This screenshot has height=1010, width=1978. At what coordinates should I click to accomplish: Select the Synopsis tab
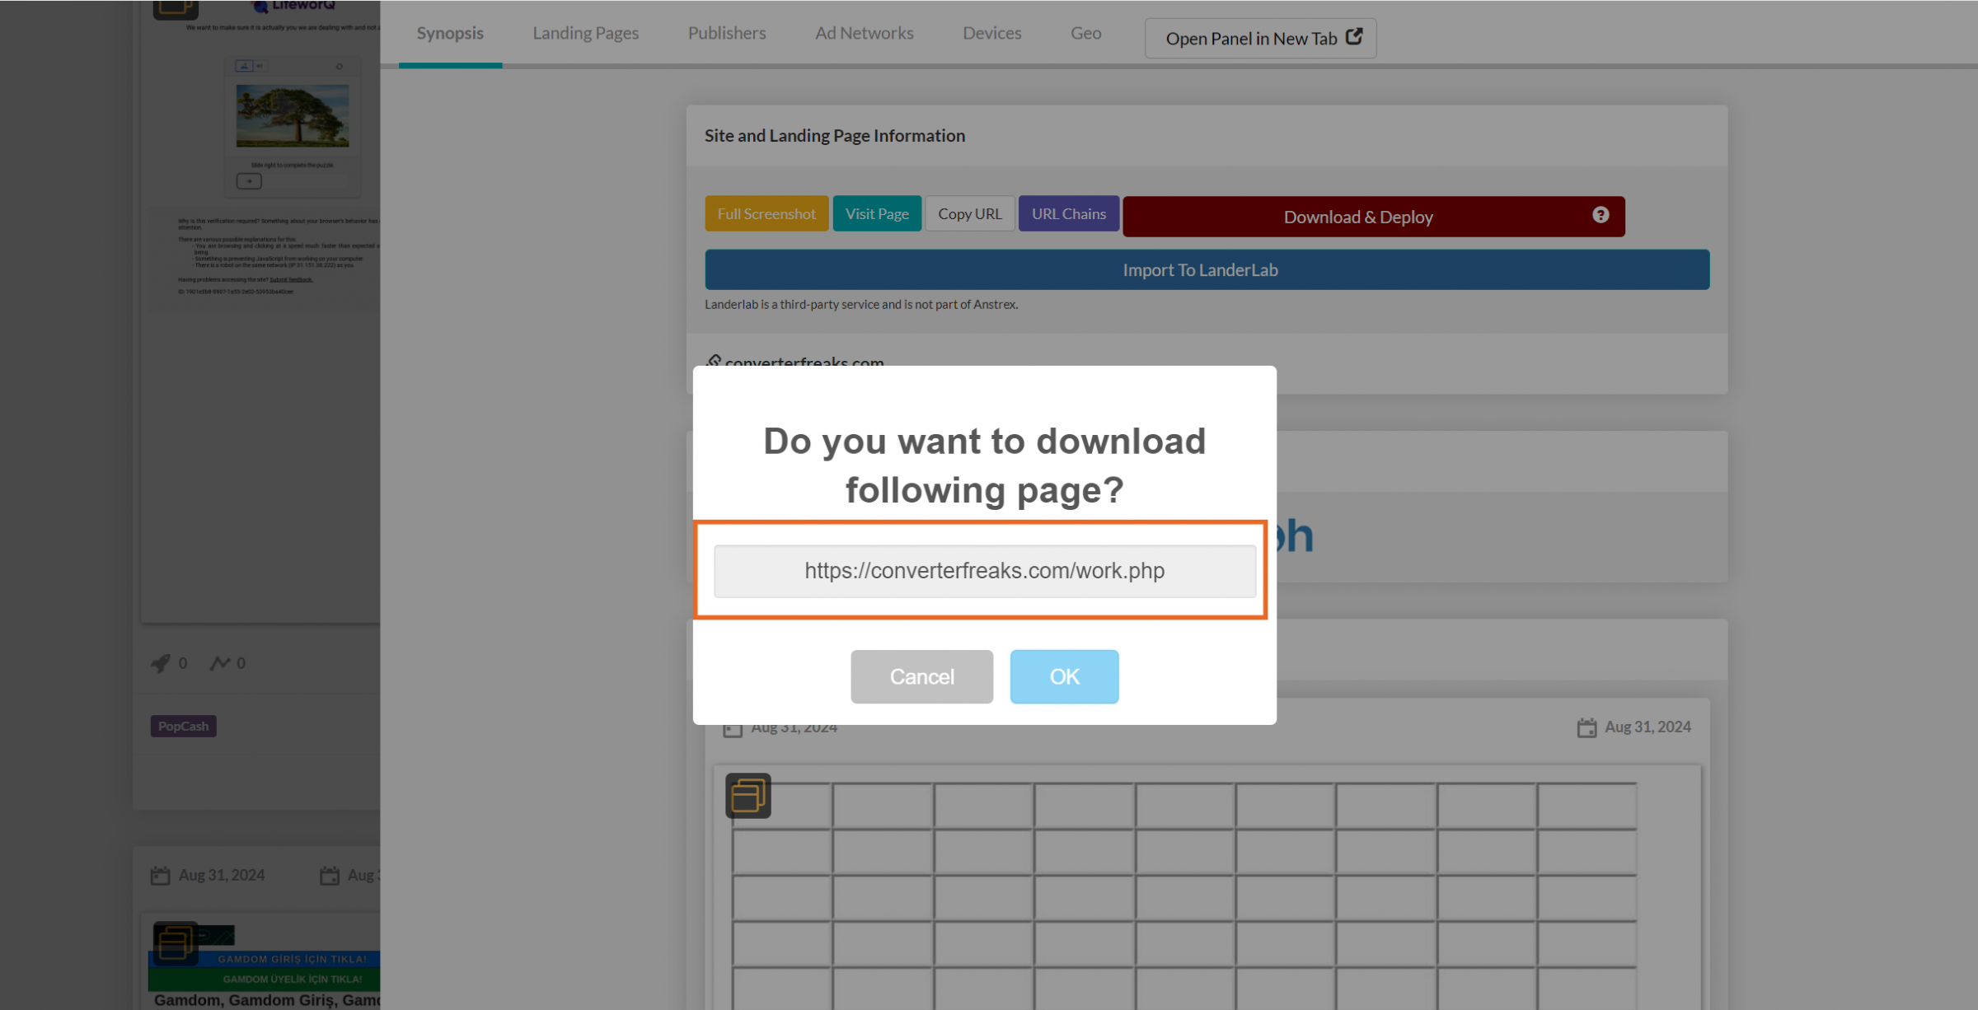pyautogui.click(x=450, y=32)
